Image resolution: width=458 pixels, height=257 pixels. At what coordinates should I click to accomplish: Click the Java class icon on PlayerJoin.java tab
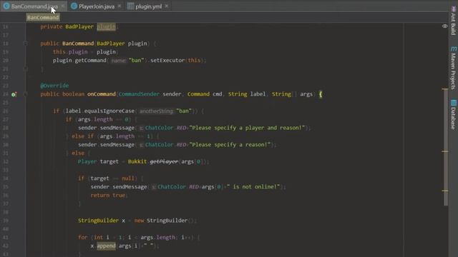point(74,6)
